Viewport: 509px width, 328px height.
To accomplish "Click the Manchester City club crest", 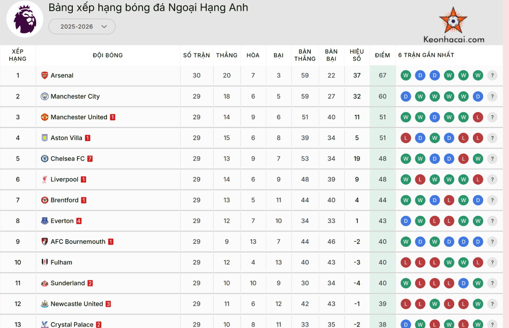I will click(x=45, y=96).
